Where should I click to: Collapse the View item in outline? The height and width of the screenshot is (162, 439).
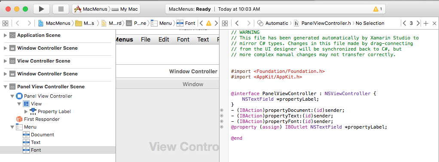click(x=19, y=104)
